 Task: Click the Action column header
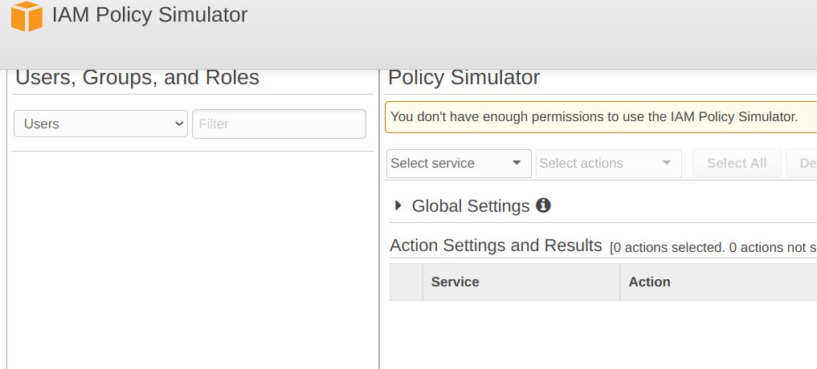pos(719,282)
